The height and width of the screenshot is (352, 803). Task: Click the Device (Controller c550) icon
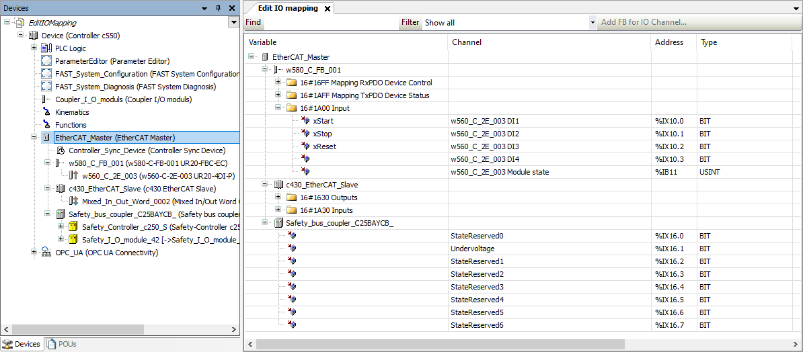point(34,36)
